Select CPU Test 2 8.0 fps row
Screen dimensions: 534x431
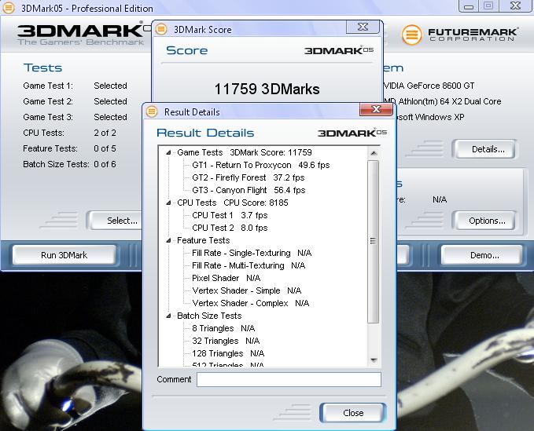coord(230,228)
